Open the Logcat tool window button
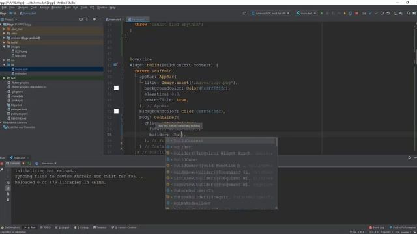Viewport: 417px width, 234px height. [63, 227]
